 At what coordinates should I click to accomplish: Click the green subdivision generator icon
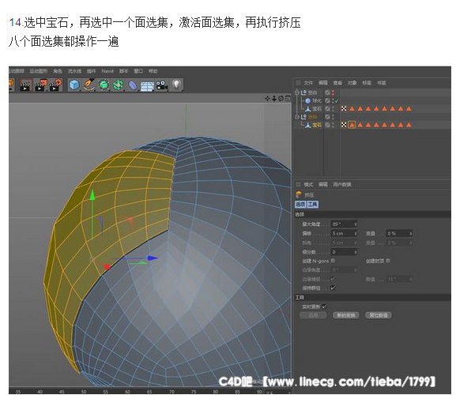click(x=104, y=85)
